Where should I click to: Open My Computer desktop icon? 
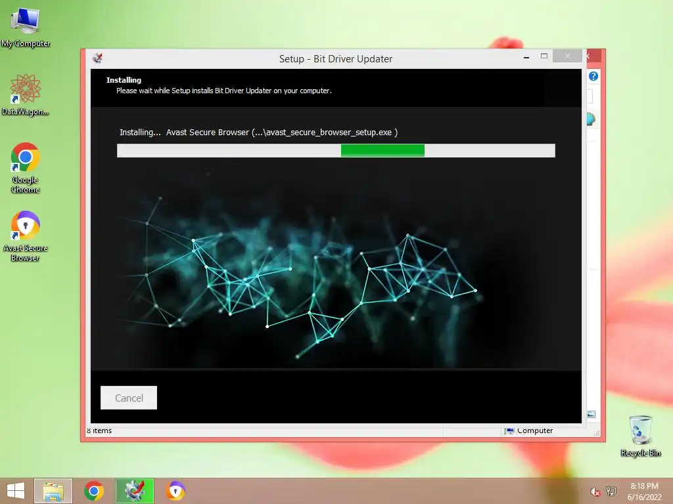point(26,26)
